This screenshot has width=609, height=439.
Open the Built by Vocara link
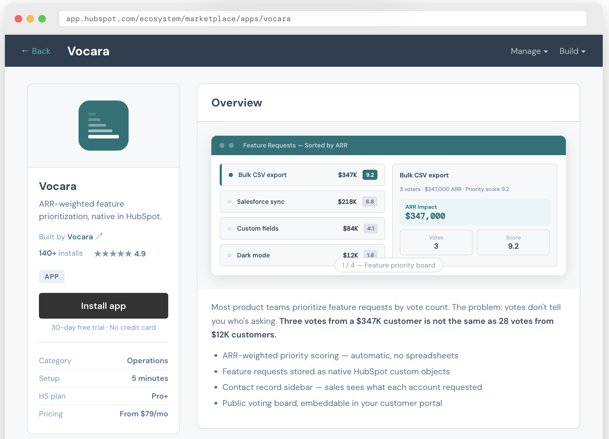(80, 236)
